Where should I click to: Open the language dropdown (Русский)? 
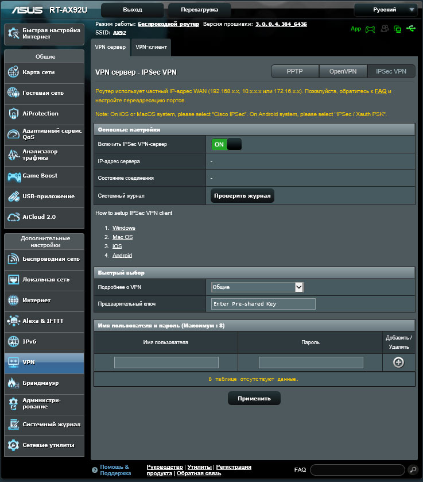click(386, 10)
